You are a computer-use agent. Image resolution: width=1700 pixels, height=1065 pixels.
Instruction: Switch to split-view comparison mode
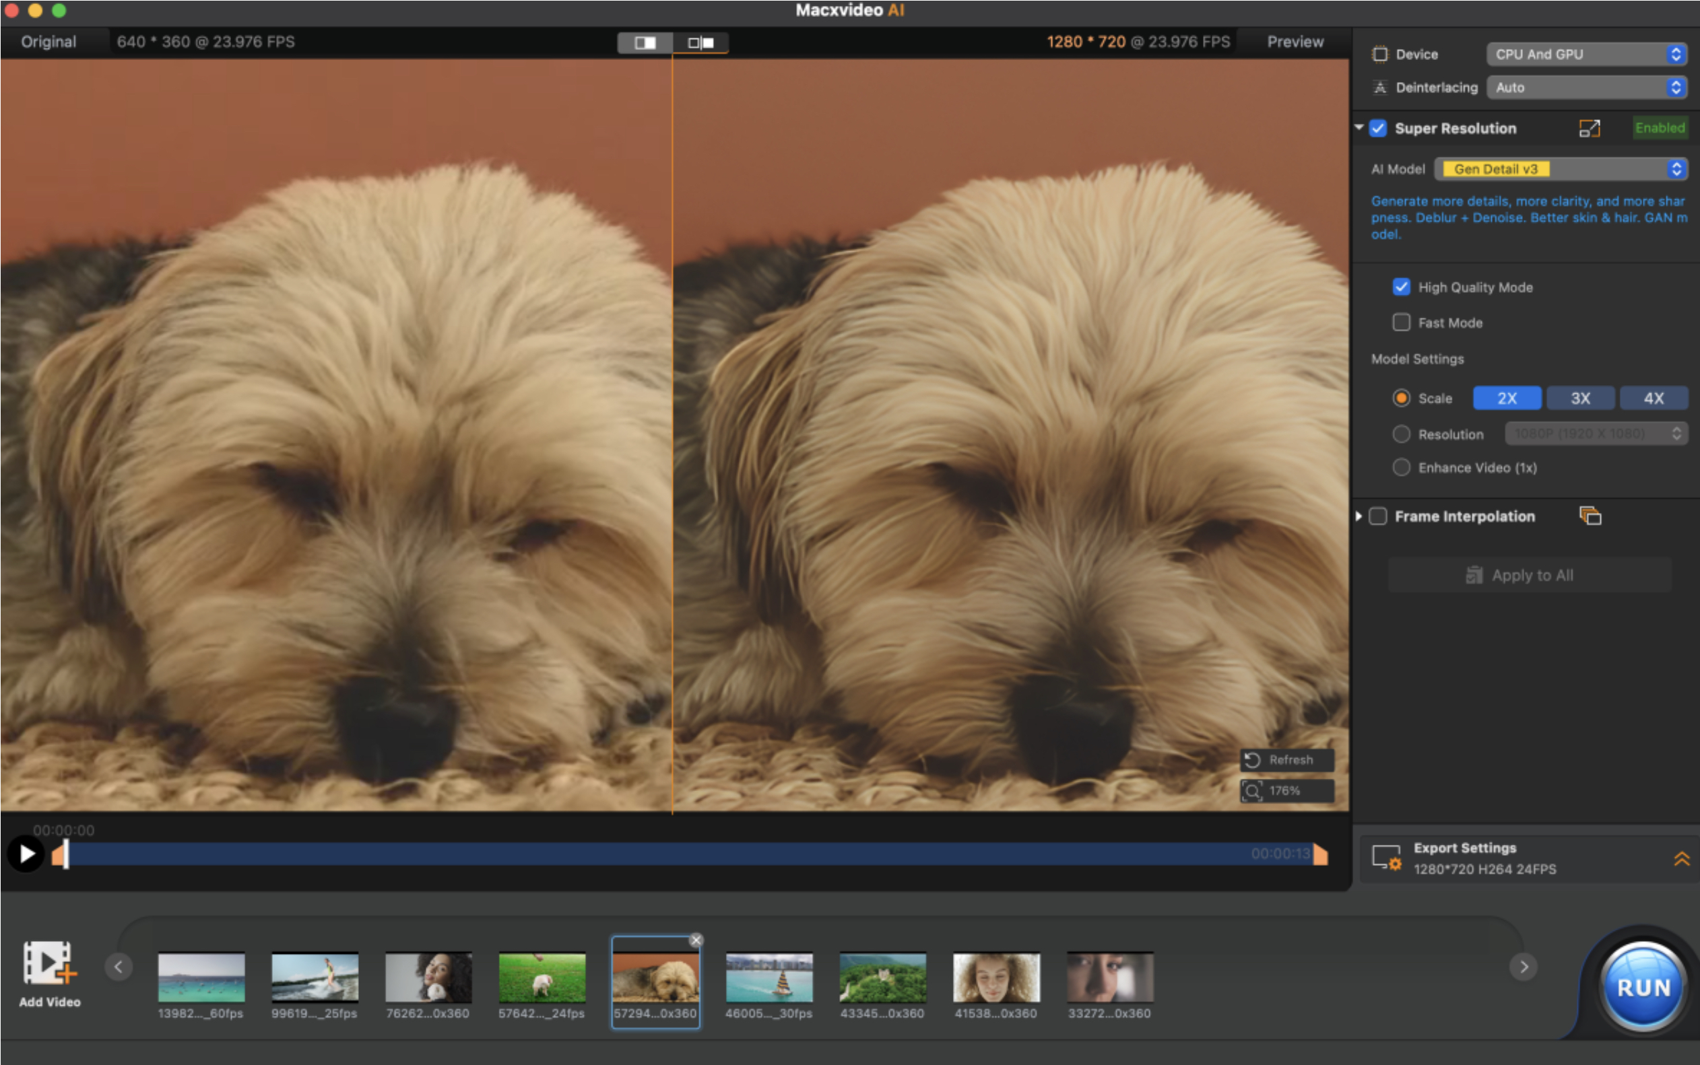(x=645, y=43)
